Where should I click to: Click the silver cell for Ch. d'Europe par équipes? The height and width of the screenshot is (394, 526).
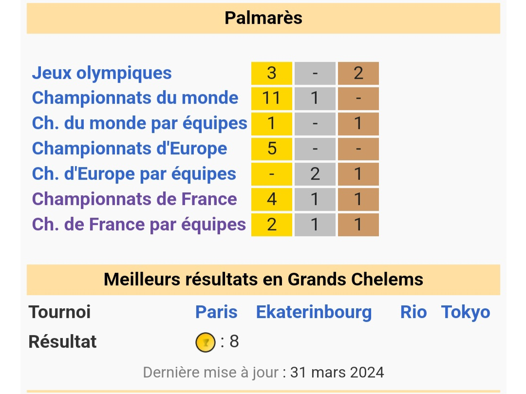(x=315, y=174)
